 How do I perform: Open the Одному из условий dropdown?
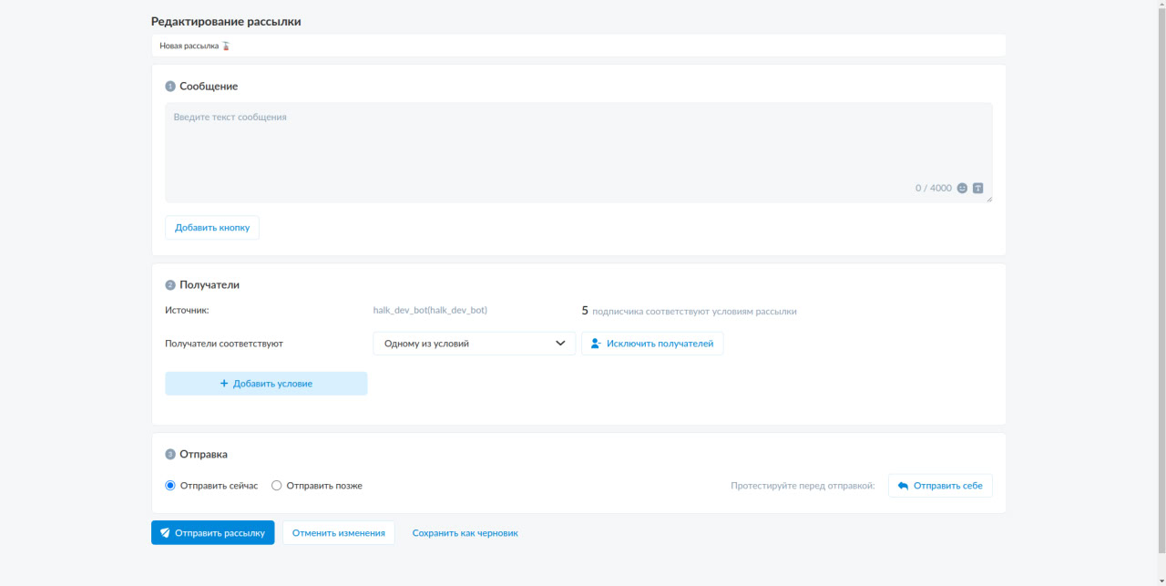pos(475,344)
